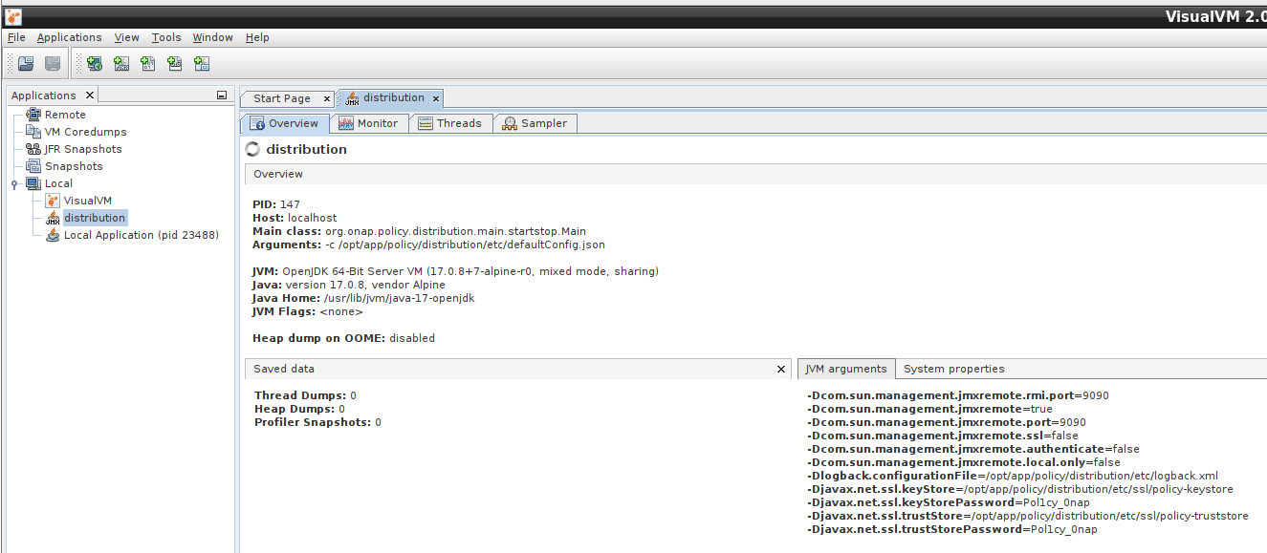Click the greyed-out Save toolbar icon
This screenshot has width=1267, height=553.
coord(53,64)
